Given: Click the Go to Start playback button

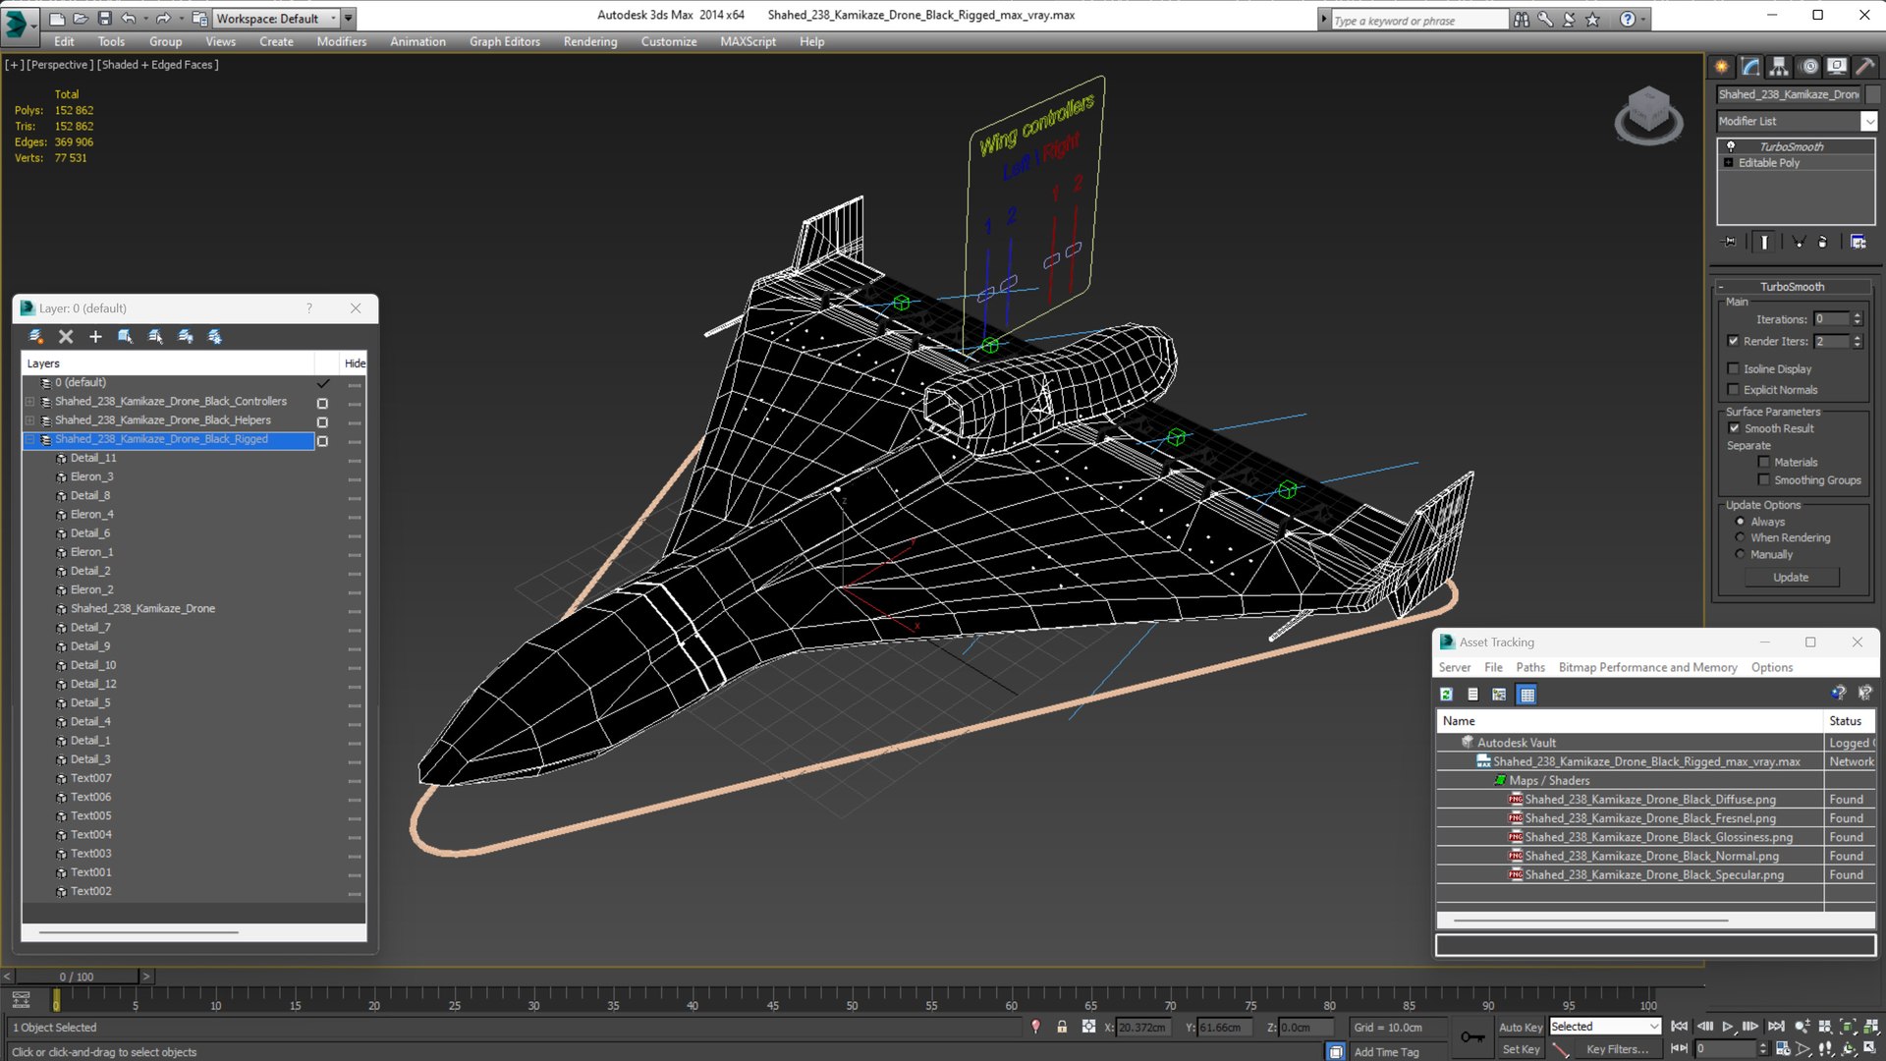Looking at the screenshot, I should pos(1680,1027).
